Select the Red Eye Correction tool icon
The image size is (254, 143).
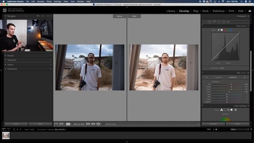(214, 21)
